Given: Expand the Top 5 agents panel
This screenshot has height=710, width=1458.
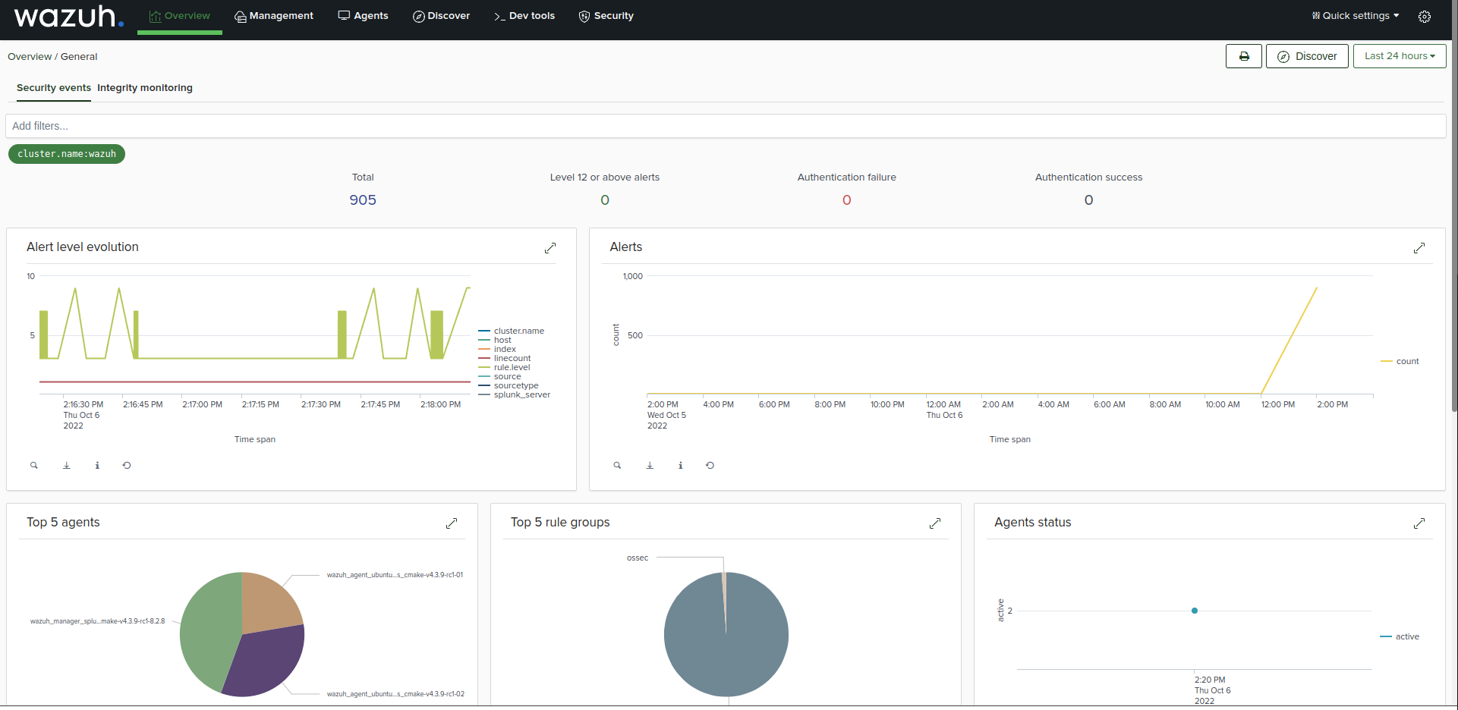Looking at the screenshot, I should pos(452,523).
